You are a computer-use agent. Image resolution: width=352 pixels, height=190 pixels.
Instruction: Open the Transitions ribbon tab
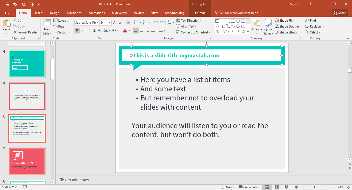[x=74, y=13]
